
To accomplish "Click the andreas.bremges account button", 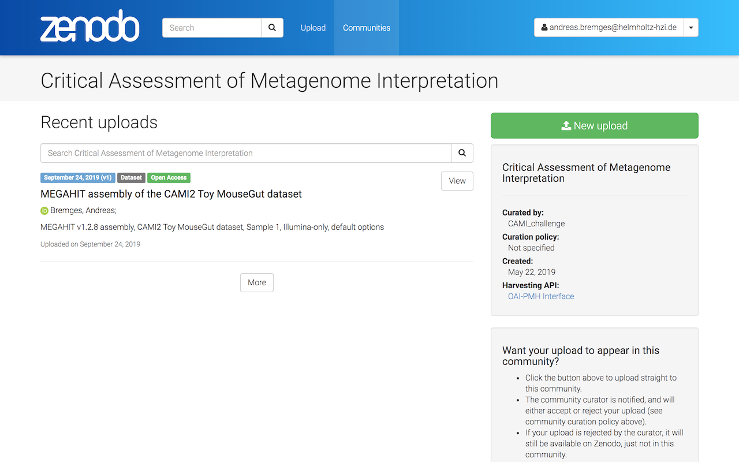I will pos(609,28).
